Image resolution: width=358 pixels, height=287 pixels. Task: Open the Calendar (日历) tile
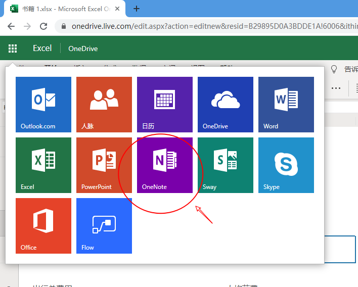click(x=165, y=105)
